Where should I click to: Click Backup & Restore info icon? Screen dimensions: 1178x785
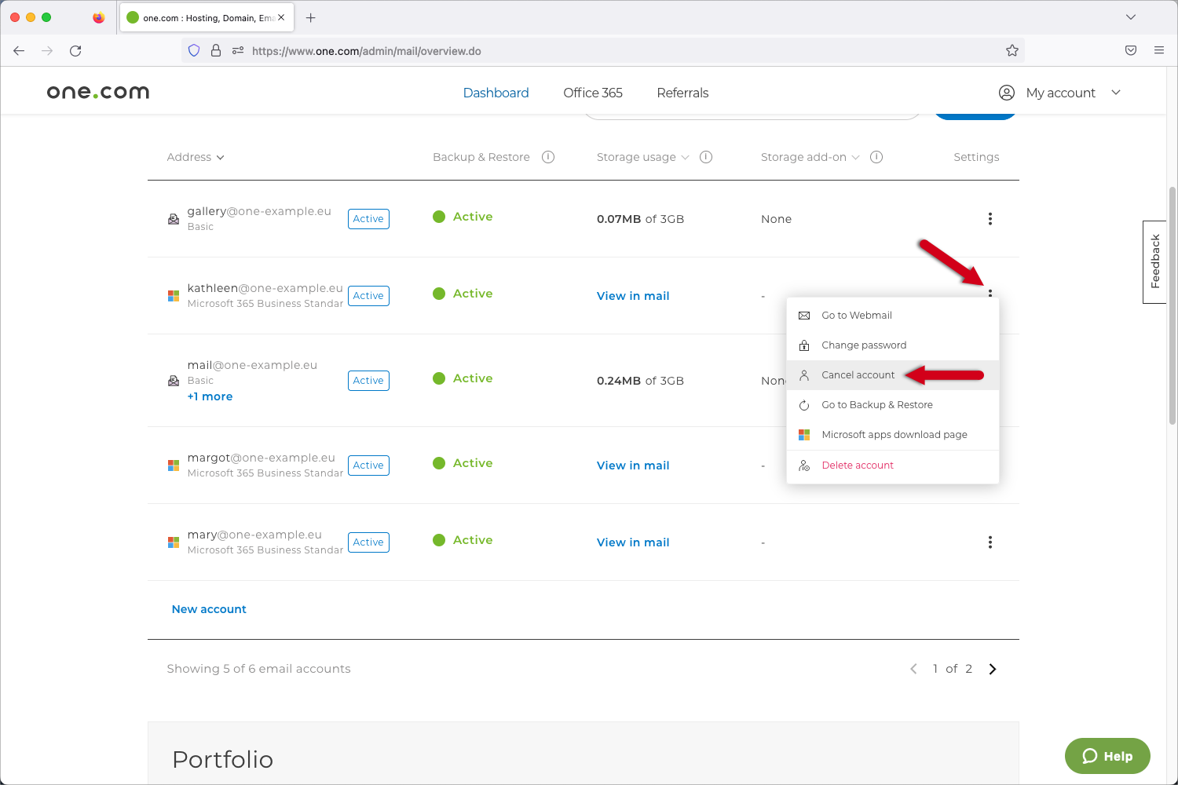(x=548, y=157)
